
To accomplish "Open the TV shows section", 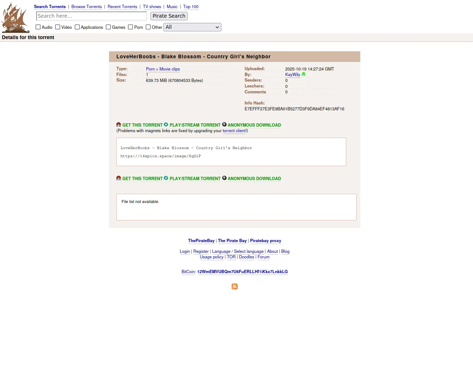I will (152, 7).
